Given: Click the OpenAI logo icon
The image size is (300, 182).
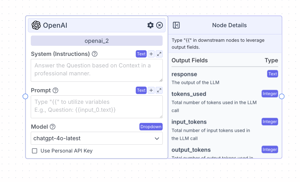Looking at the screenshot, I should coord(36,25).
